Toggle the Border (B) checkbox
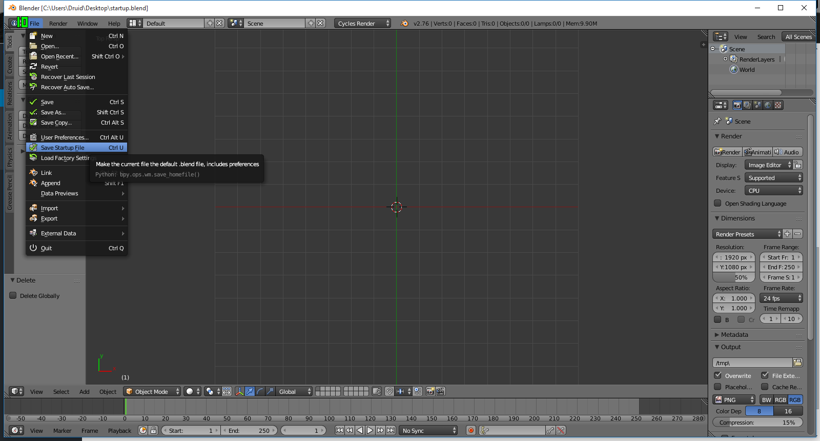 717,319
